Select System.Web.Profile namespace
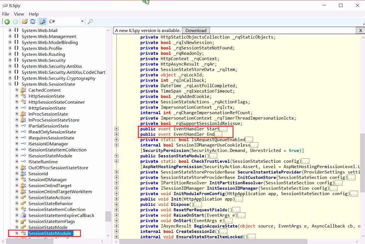 (x=42, y=48)
